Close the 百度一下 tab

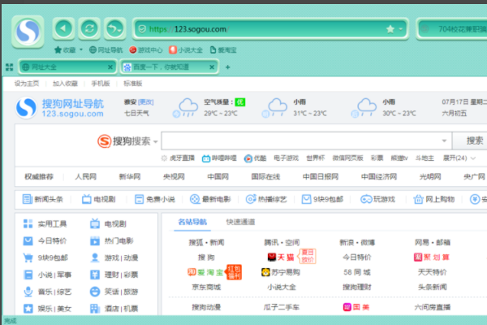pos(212,67)
